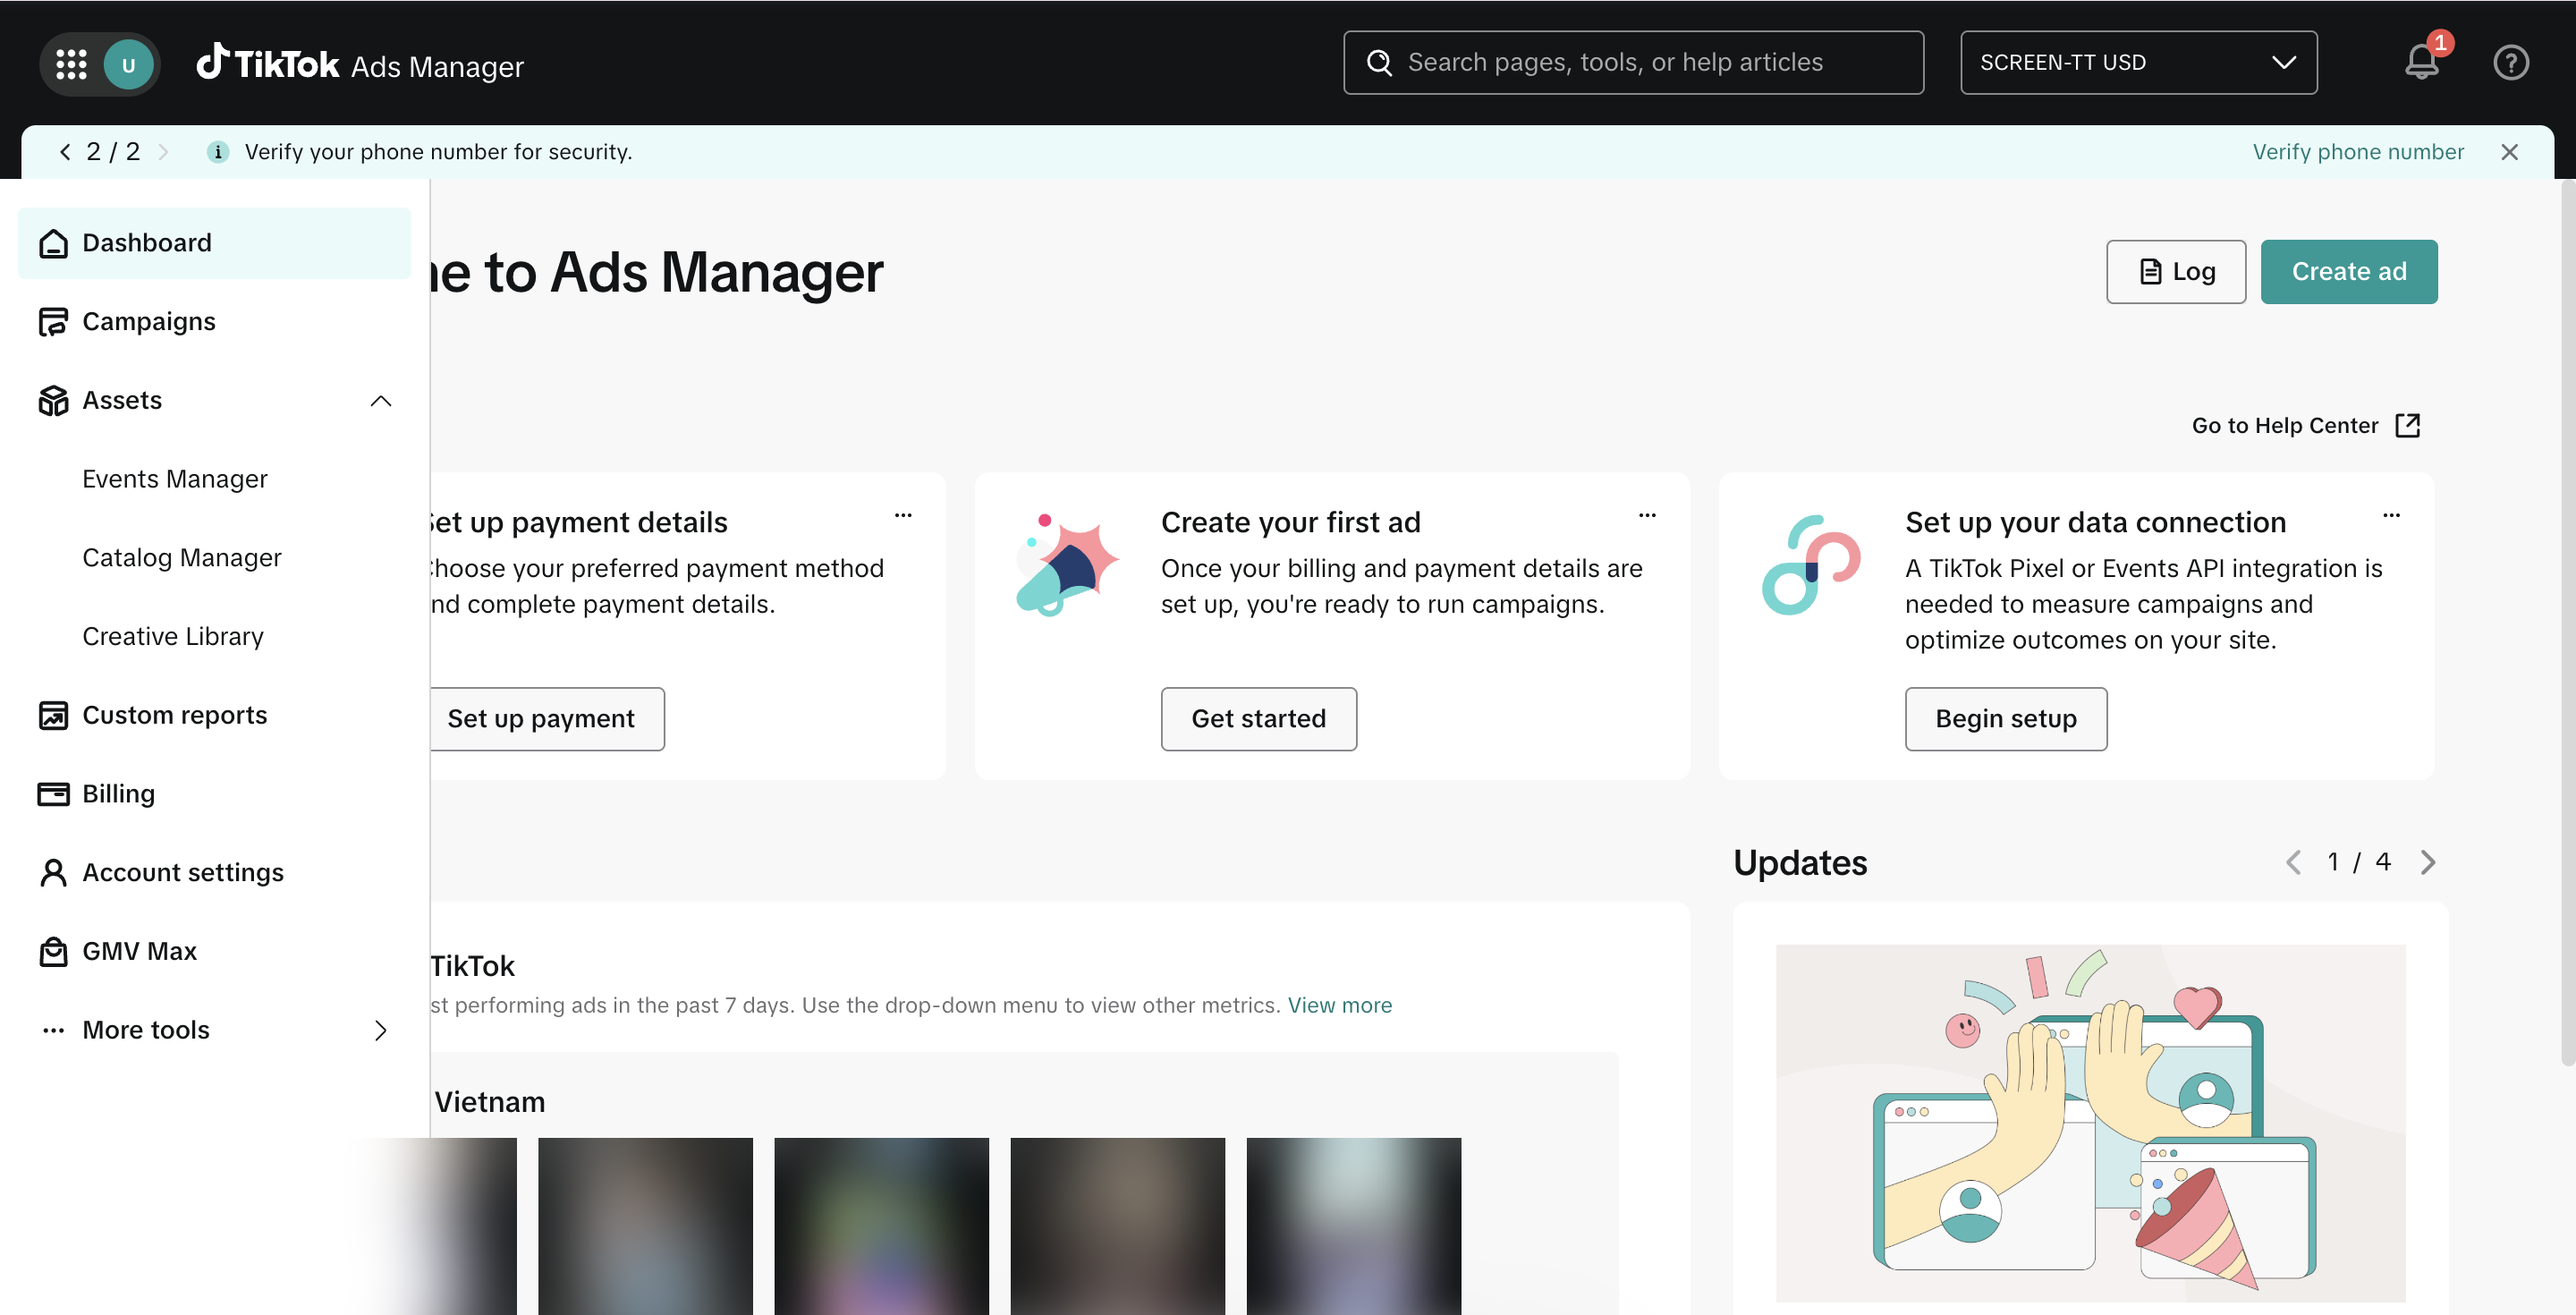The image size is (2576, 1315).
Task: Click the Billing card icon
Action: tap(53, 794)
